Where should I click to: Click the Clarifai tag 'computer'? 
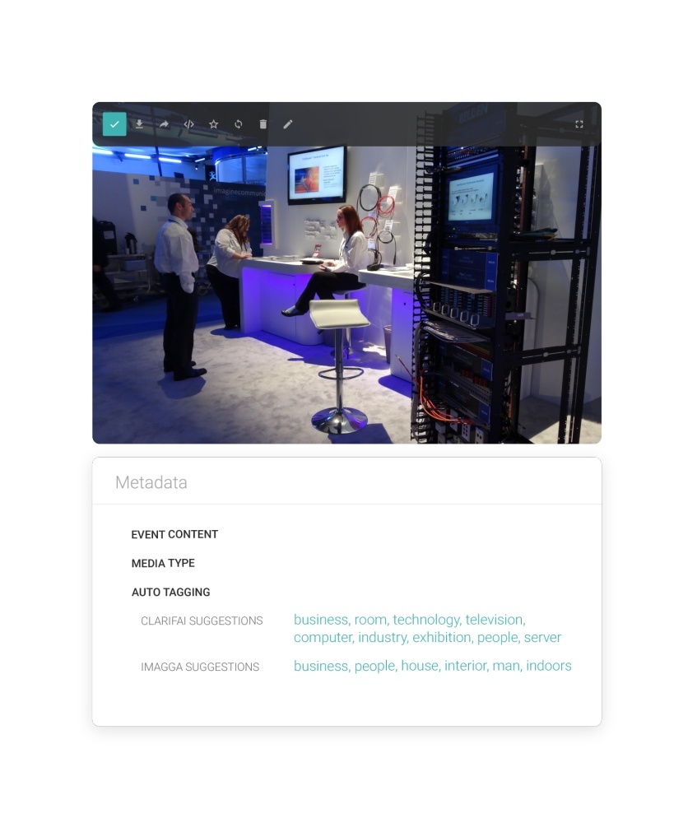click(323, 638)
